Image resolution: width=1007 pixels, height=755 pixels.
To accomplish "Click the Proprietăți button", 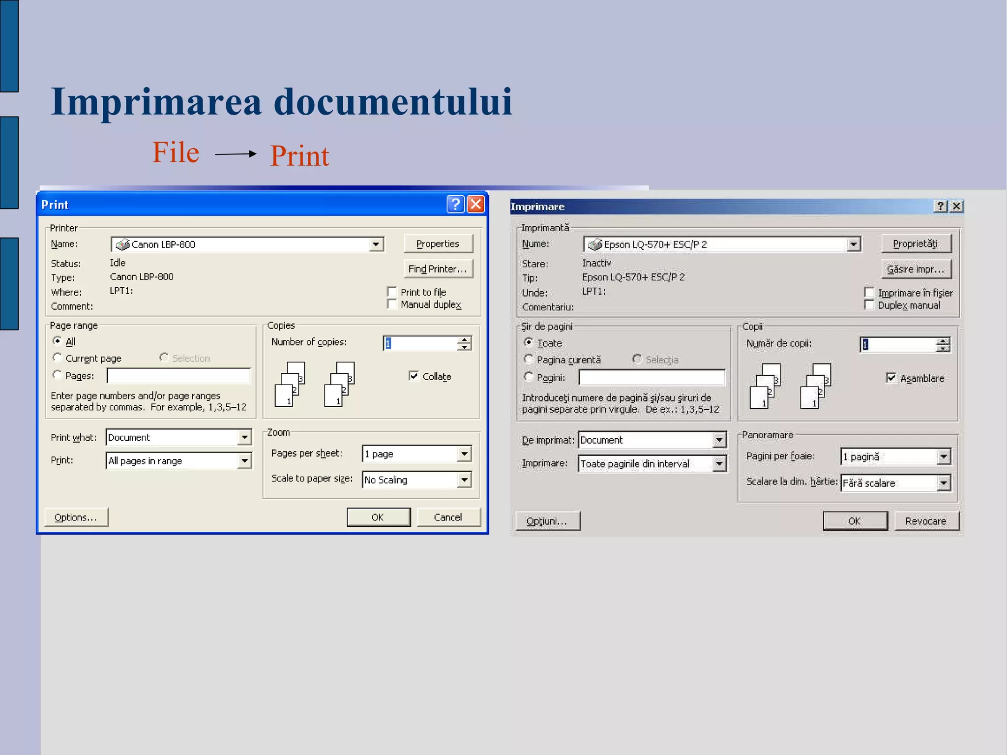I will point(916,244).
